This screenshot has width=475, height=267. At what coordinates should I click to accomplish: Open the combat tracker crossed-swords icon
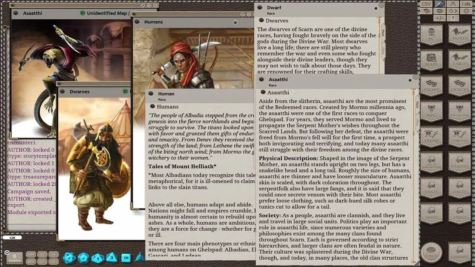[x=452, y=4]
